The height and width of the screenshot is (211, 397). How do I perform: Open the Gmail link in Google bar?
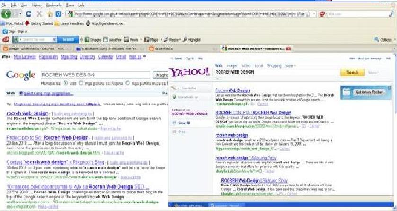pos(121,57)
